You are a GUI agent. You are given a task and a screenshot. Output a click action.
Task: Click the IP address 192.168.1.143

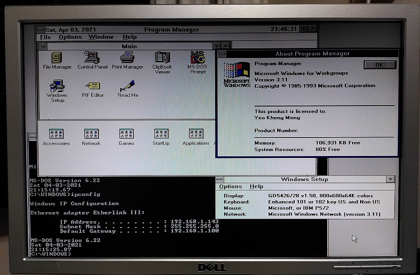tap(195, 222)
